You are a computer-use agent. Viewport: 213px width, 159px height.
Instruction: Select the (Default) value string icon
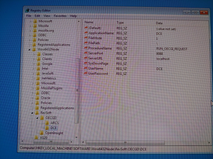coord(86,28)
